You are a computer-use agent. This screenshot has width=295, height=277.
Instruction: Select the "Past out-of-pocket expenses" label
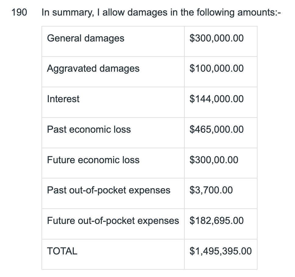[108, 190]
